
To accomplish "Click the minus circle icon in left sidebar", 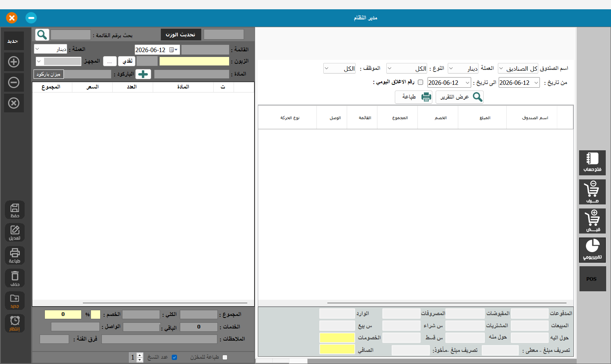I will click(14, 82).
